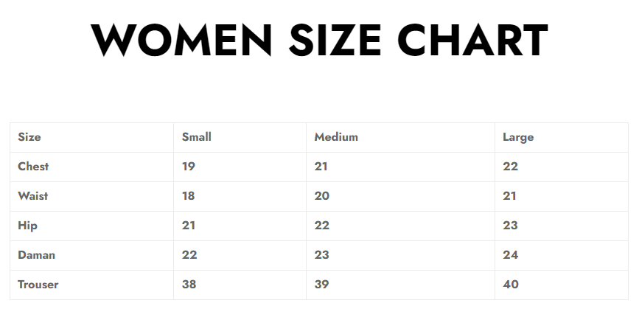Viewport: 639px width, 320px height.
Task: Click the Small column header
Action: pyautogui.click(x=197, y=137)
